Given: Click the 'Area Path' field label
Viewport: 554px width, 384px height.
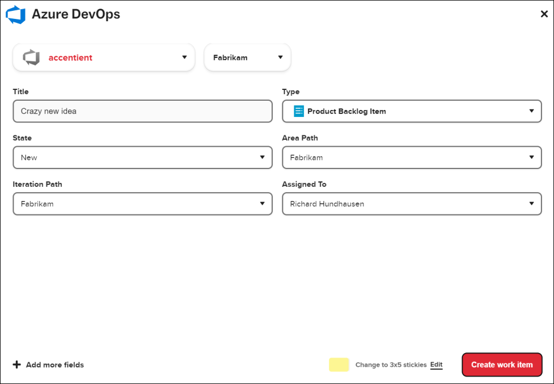Looking at the screenshot, I should click(x=300, y=138).
